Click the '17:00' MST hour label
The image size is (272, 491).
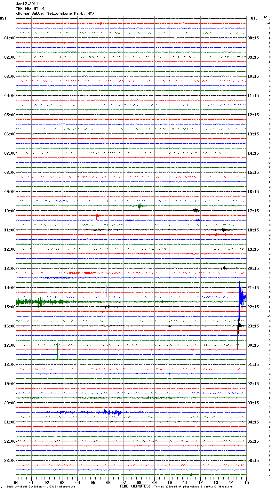(10, 345)
